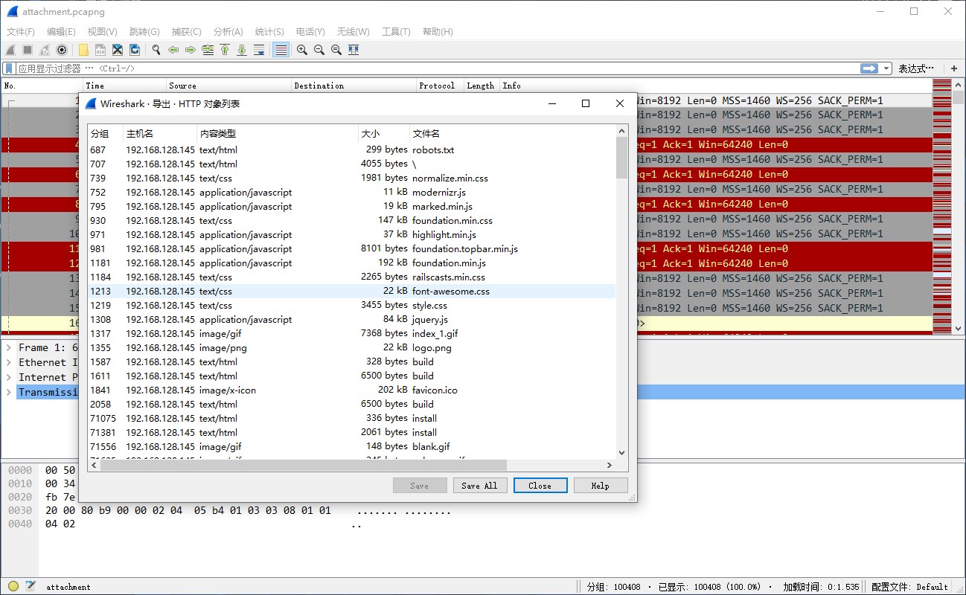Expand the Transmission Control tree row
The image size is (966, 595).
9,392
